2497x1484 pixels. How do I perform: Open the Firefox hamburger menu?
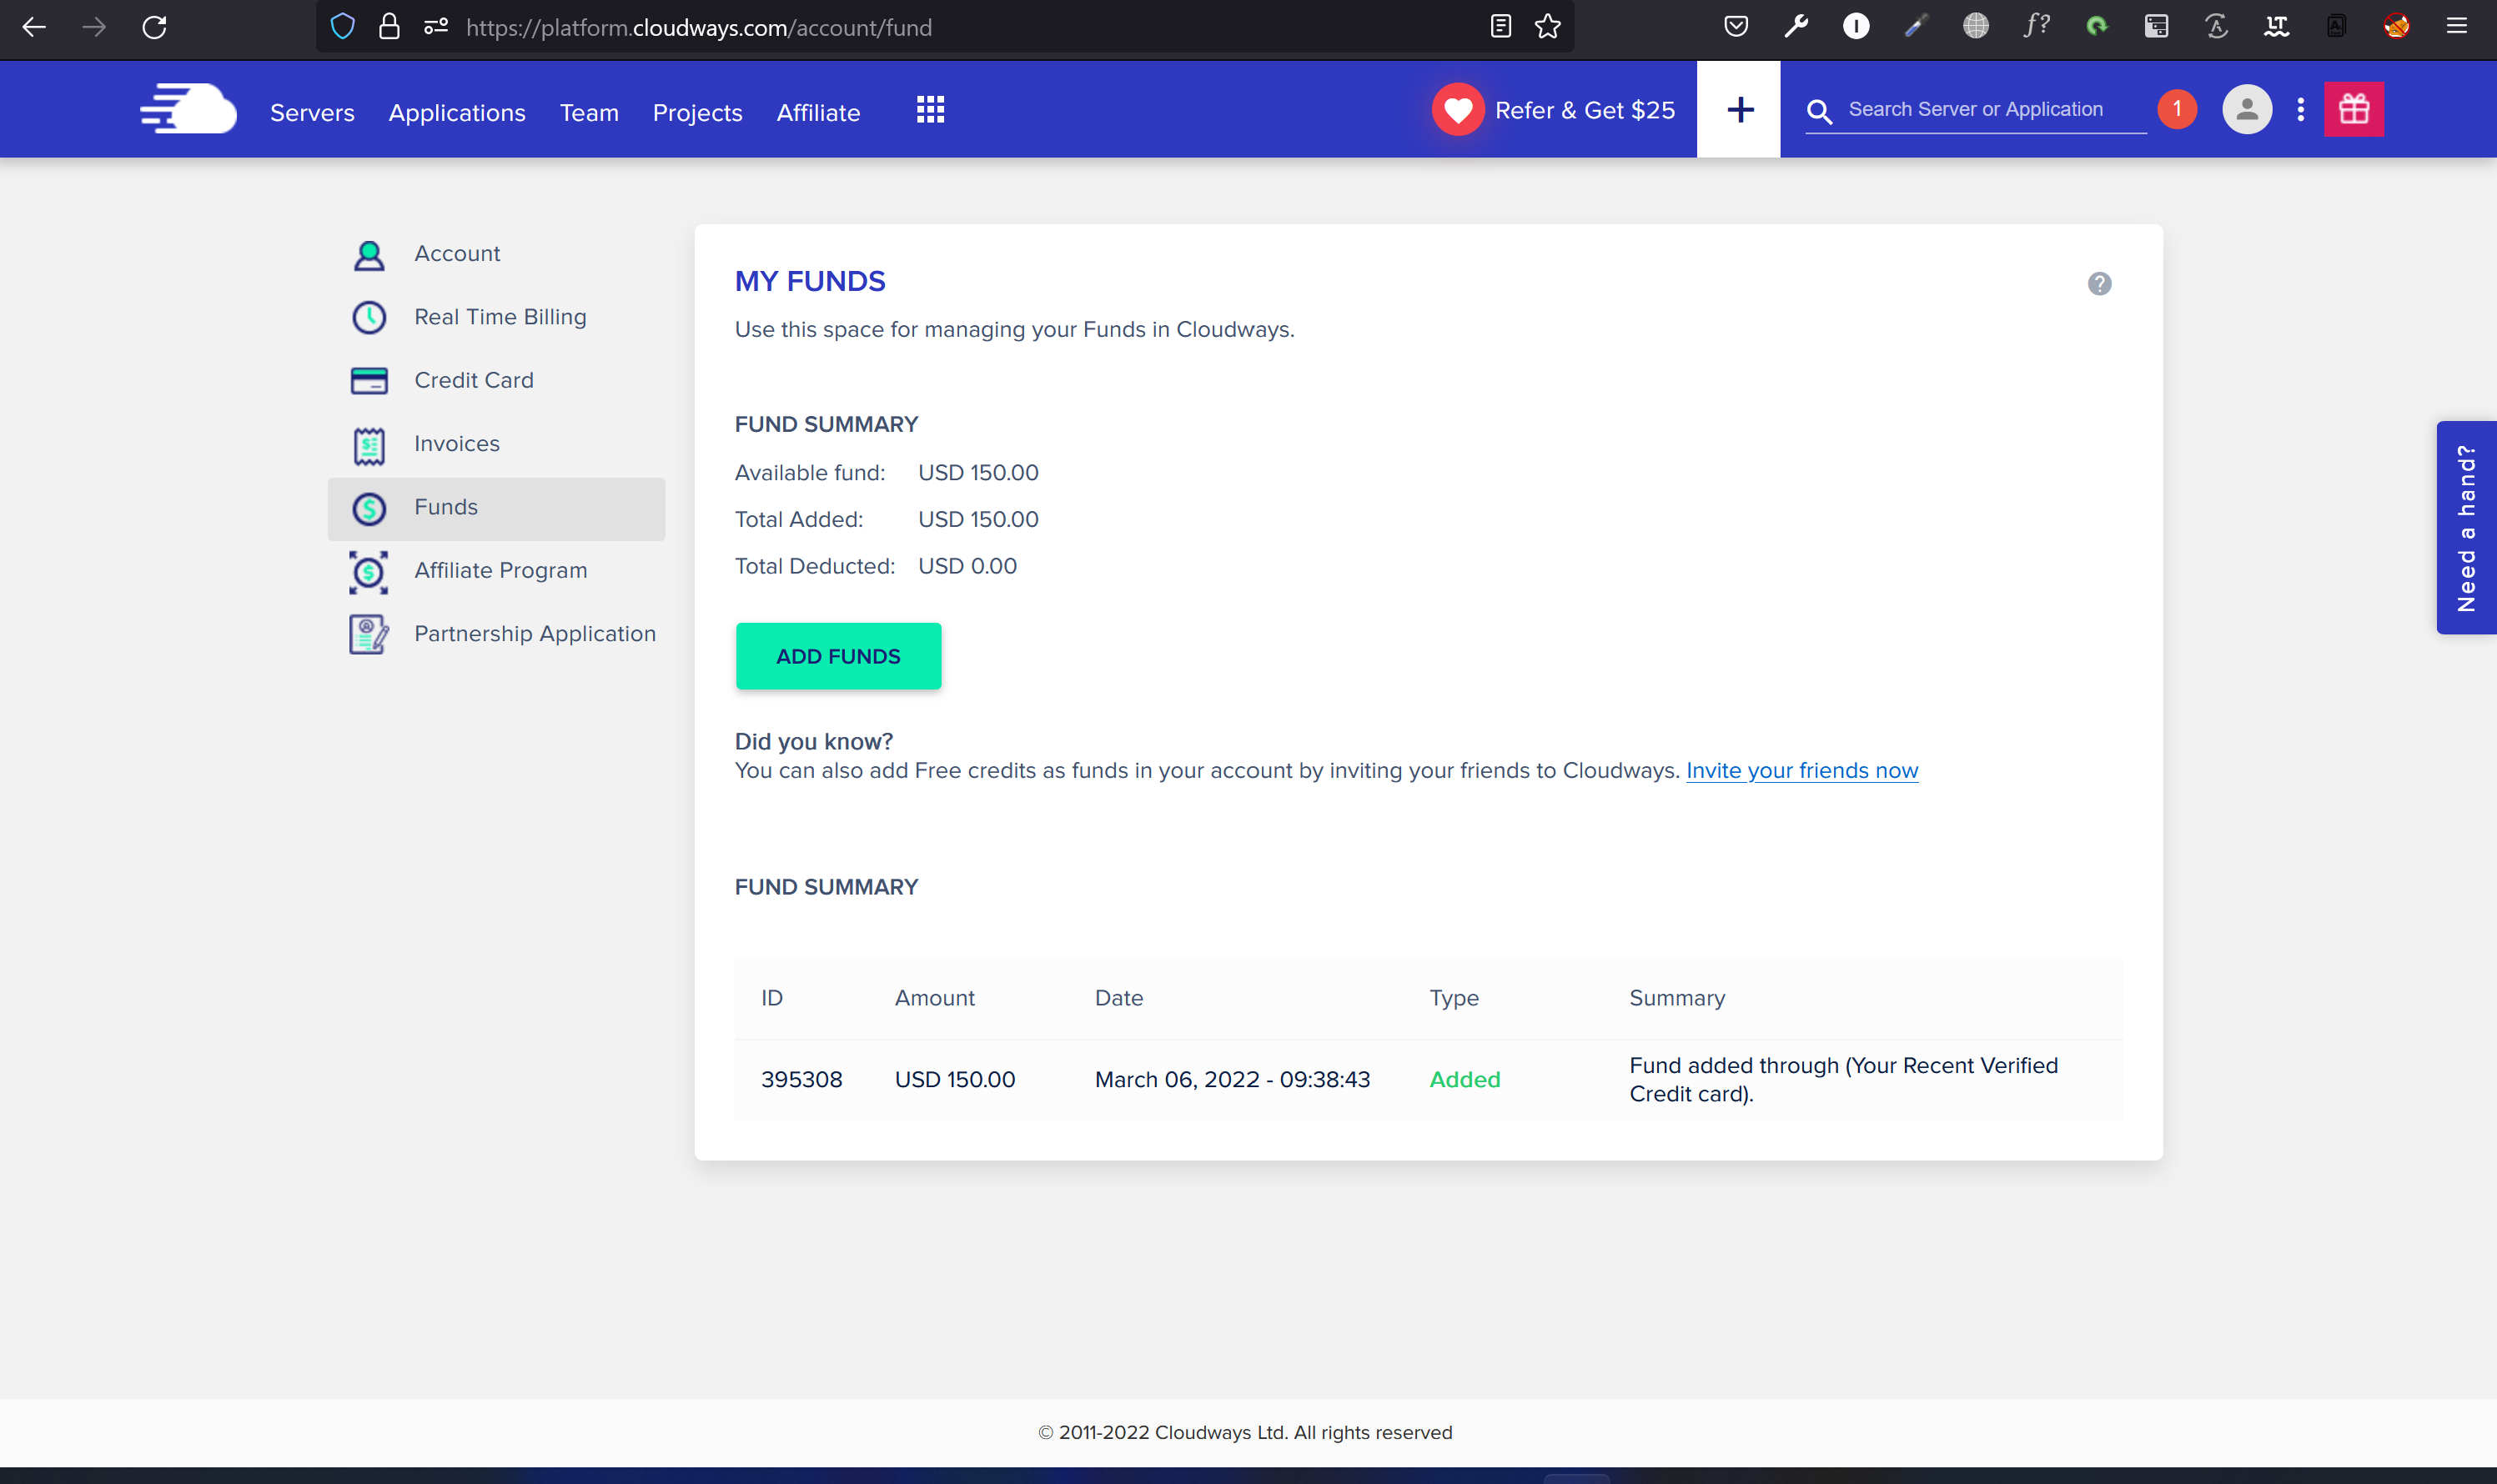point(2457,27)
